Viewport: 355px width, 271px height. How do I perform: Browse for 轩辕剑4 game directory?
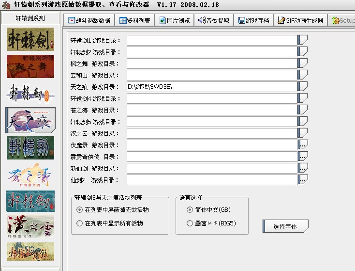click(x=302, y=98)
